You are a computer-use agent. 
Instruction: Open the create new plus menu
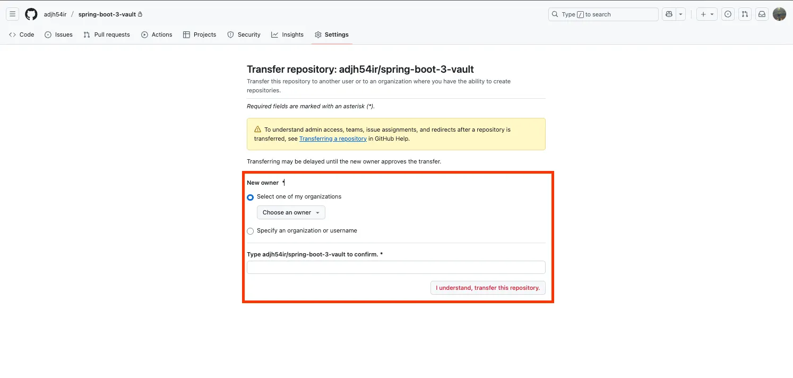click(707, 14)
